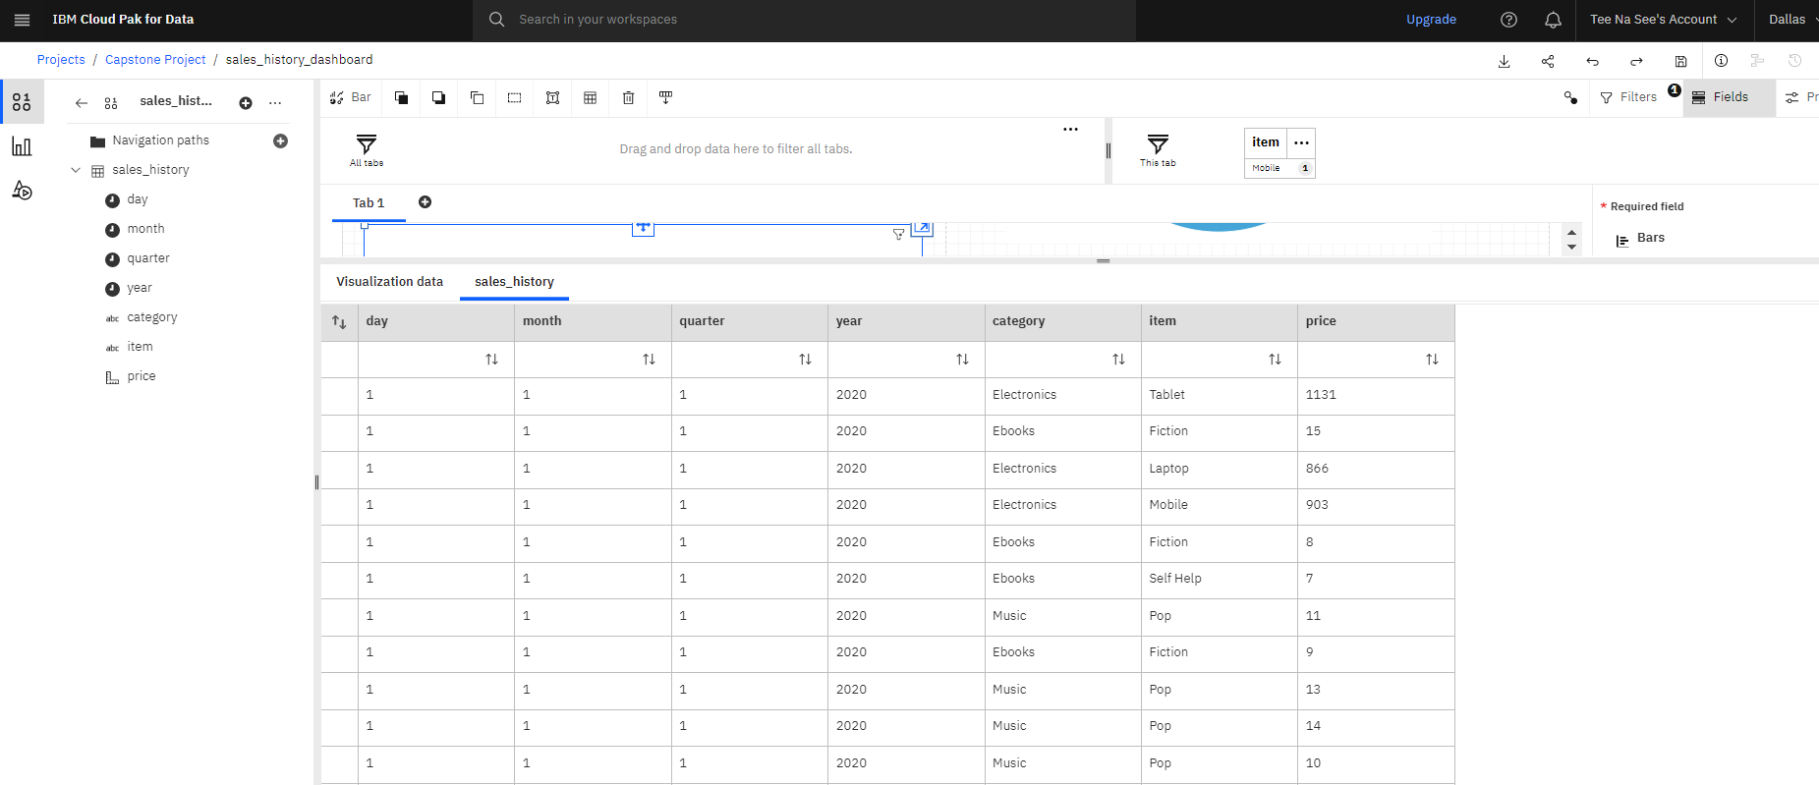The height and width of the screenshot is (785, 1819).
Task: Go back using the arrow in the data panel
Action: [82, 102]
